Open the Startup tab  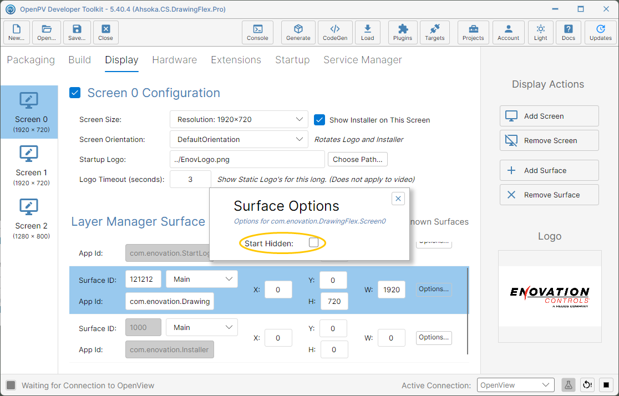(292, 59)
